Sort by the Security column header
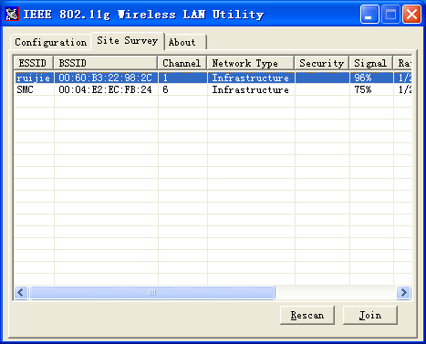 tap(322, 63)
